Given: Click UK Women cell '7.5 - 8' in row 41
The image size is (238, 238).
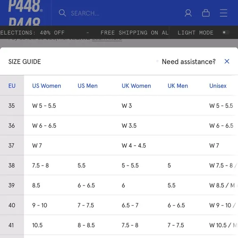Looking at the screenshot, I should pyautogui.click(x=130, y=225).
